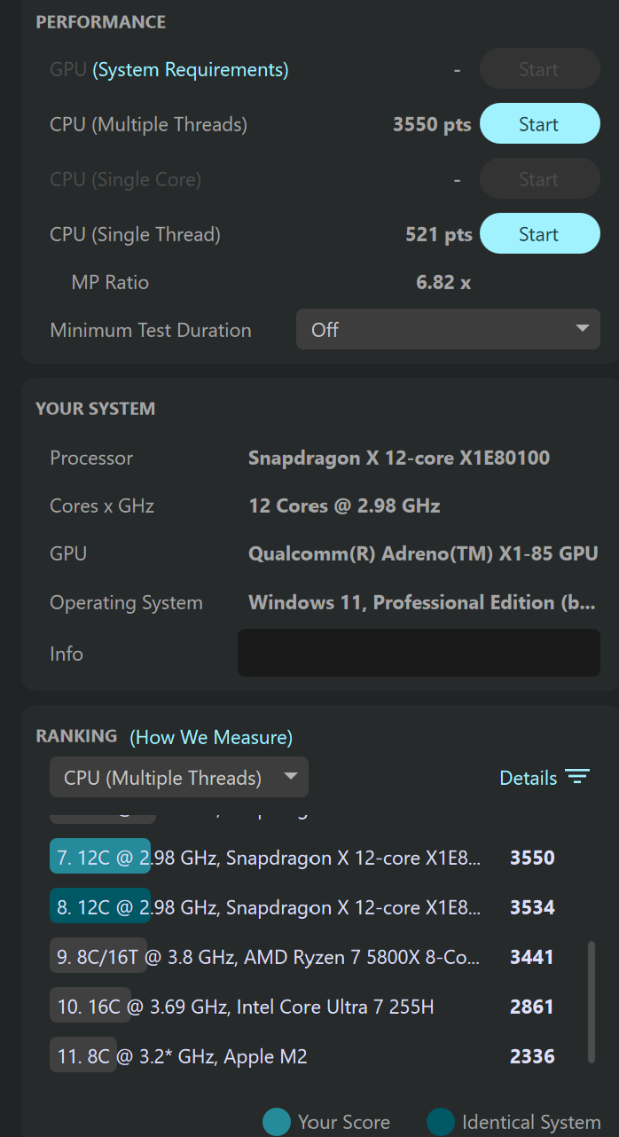This screenshot has width=619, height=1137.
Task: Start the CPU (Multiple Threads) benchmark
Action: pyautogui.click(x=540, y=124)
